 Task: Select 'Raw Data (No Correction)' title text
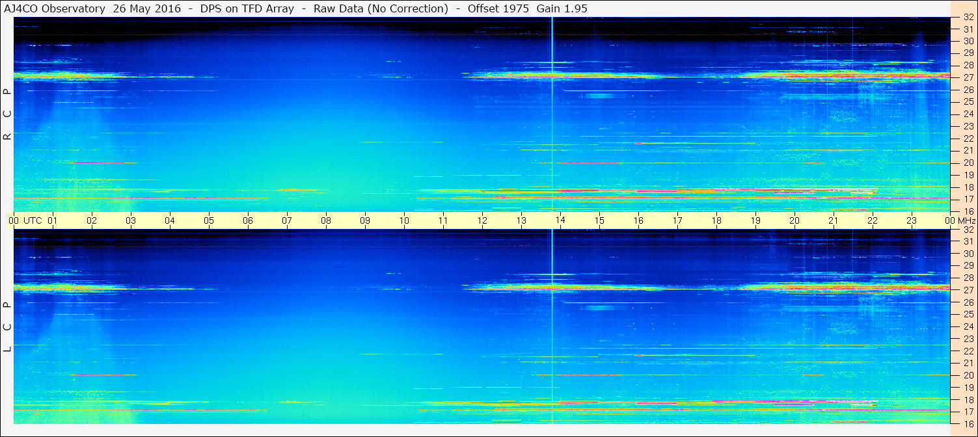point(381,8)
